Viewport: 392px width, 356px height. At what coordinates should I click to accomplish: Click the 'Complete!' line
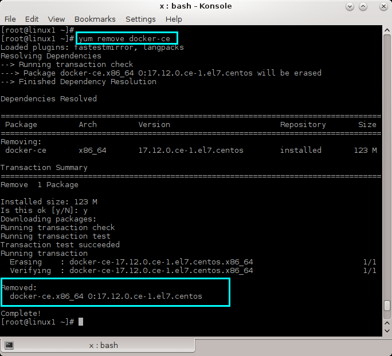pos(21,314)
